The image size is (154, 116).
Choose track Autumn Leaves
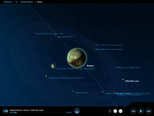(82, 93)
